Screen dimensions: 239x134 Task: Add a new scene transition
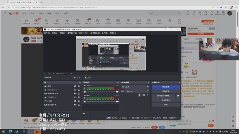(x=139, y=95)
